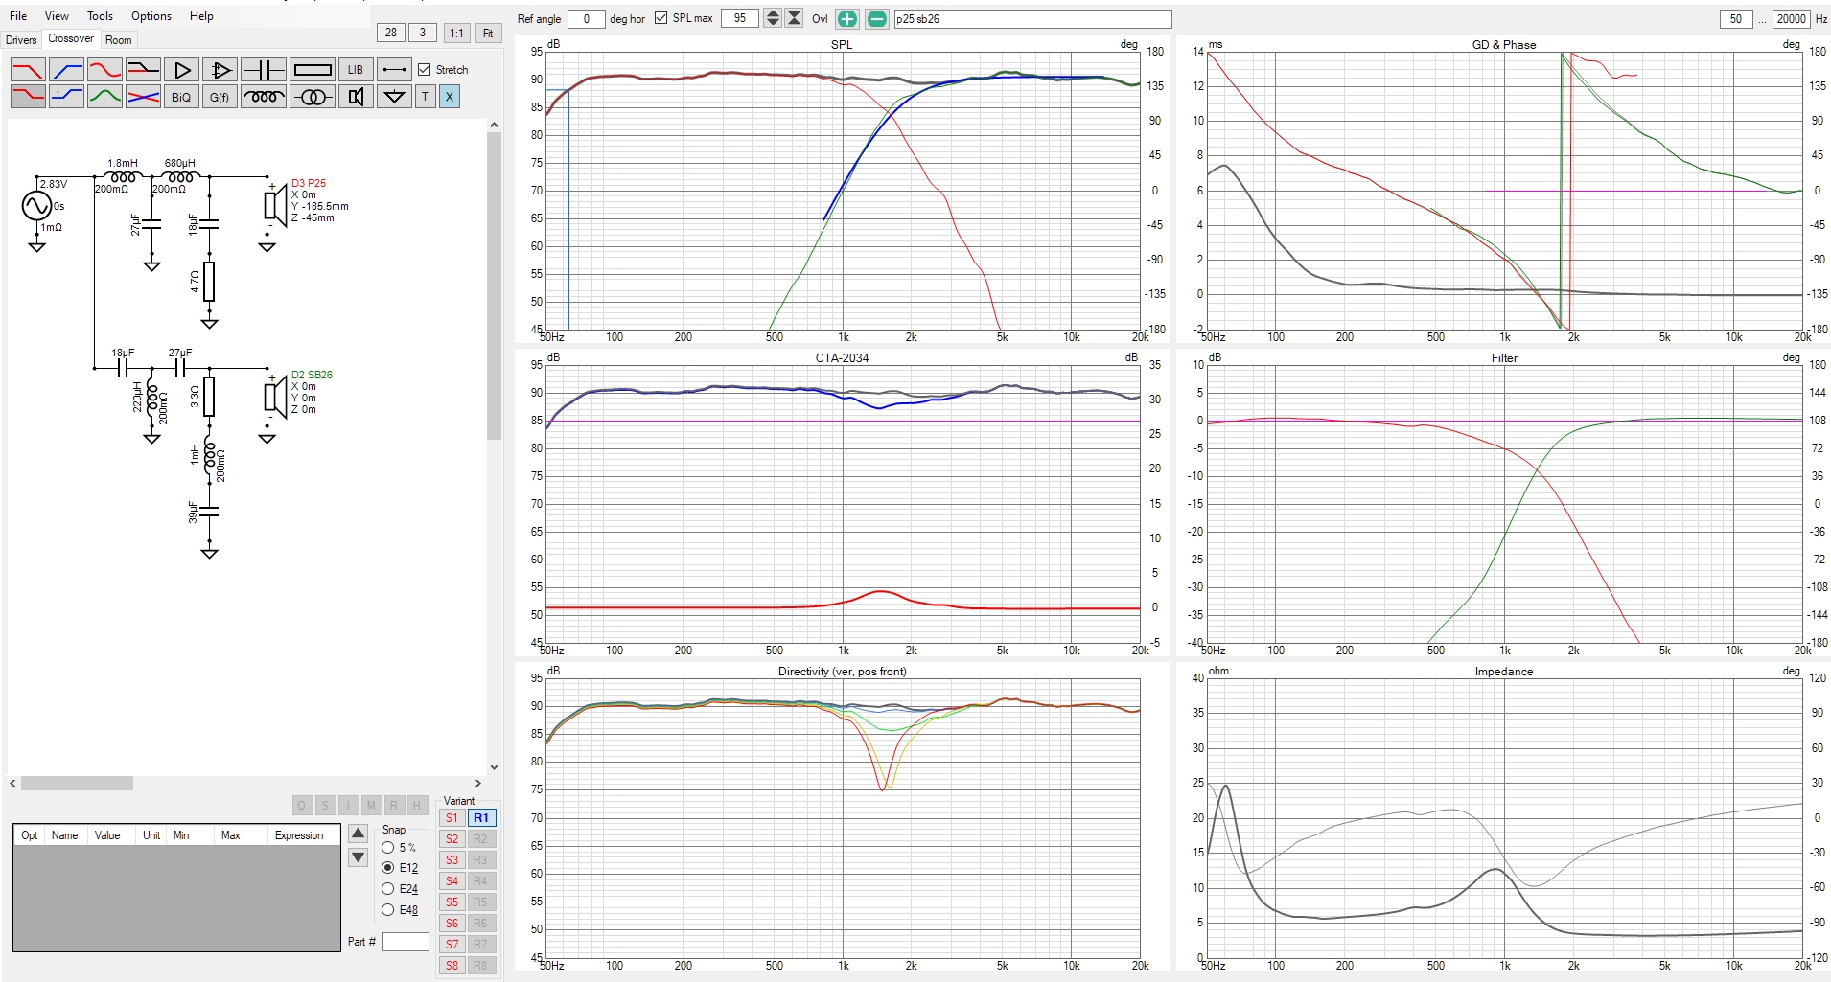Select the red low-shelf filter block
The image size is (1831, 982).
point(28,96)
